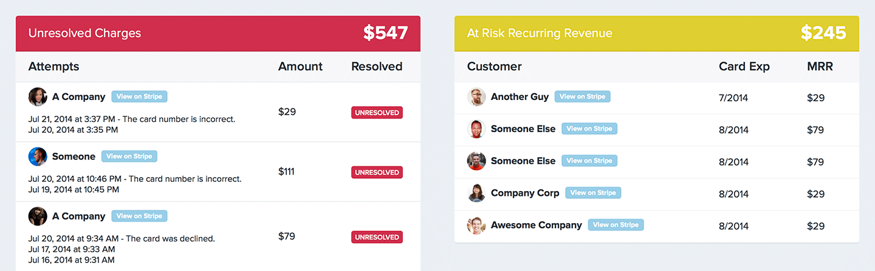Click Someone's avatar in attempts list
This screenshot has width=875, height=271.
point(38,156)
